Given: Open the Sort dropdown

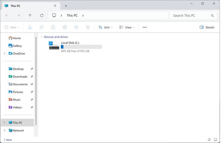Looking at the screenshot, I should (106, 27).
